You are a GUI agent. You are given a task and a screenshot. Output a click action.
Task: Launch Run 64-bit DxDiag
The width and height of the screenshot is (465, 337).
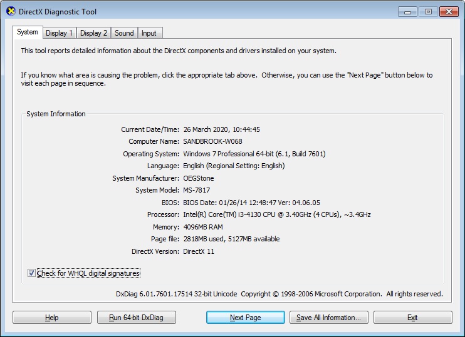pyautogui.click(x=137, y=318)
